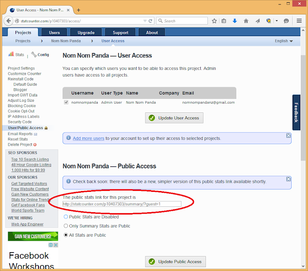308x271 pixels.
Task: Click the globe extension icon in toolbar
Action: pyautogui.click(x=269, y=21)
